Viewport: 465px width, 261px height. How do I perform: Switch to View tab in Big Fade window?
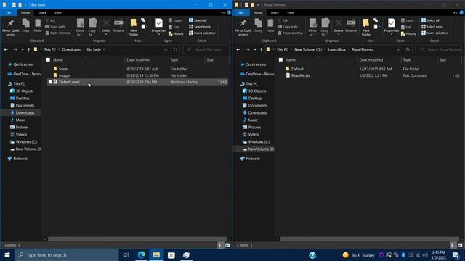pos(58,13)
